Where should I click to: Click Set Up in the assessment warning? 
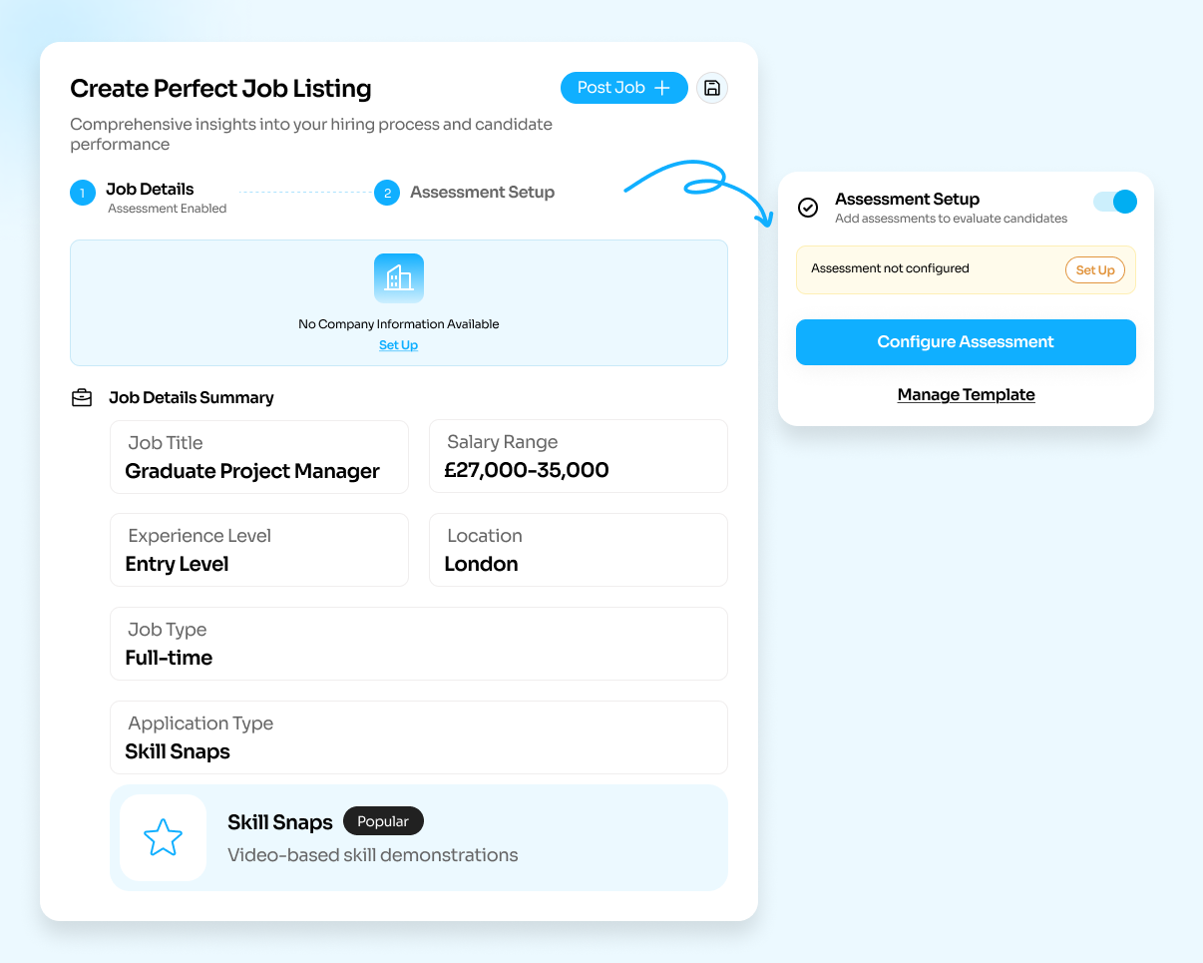click(x=1095, y=270)
